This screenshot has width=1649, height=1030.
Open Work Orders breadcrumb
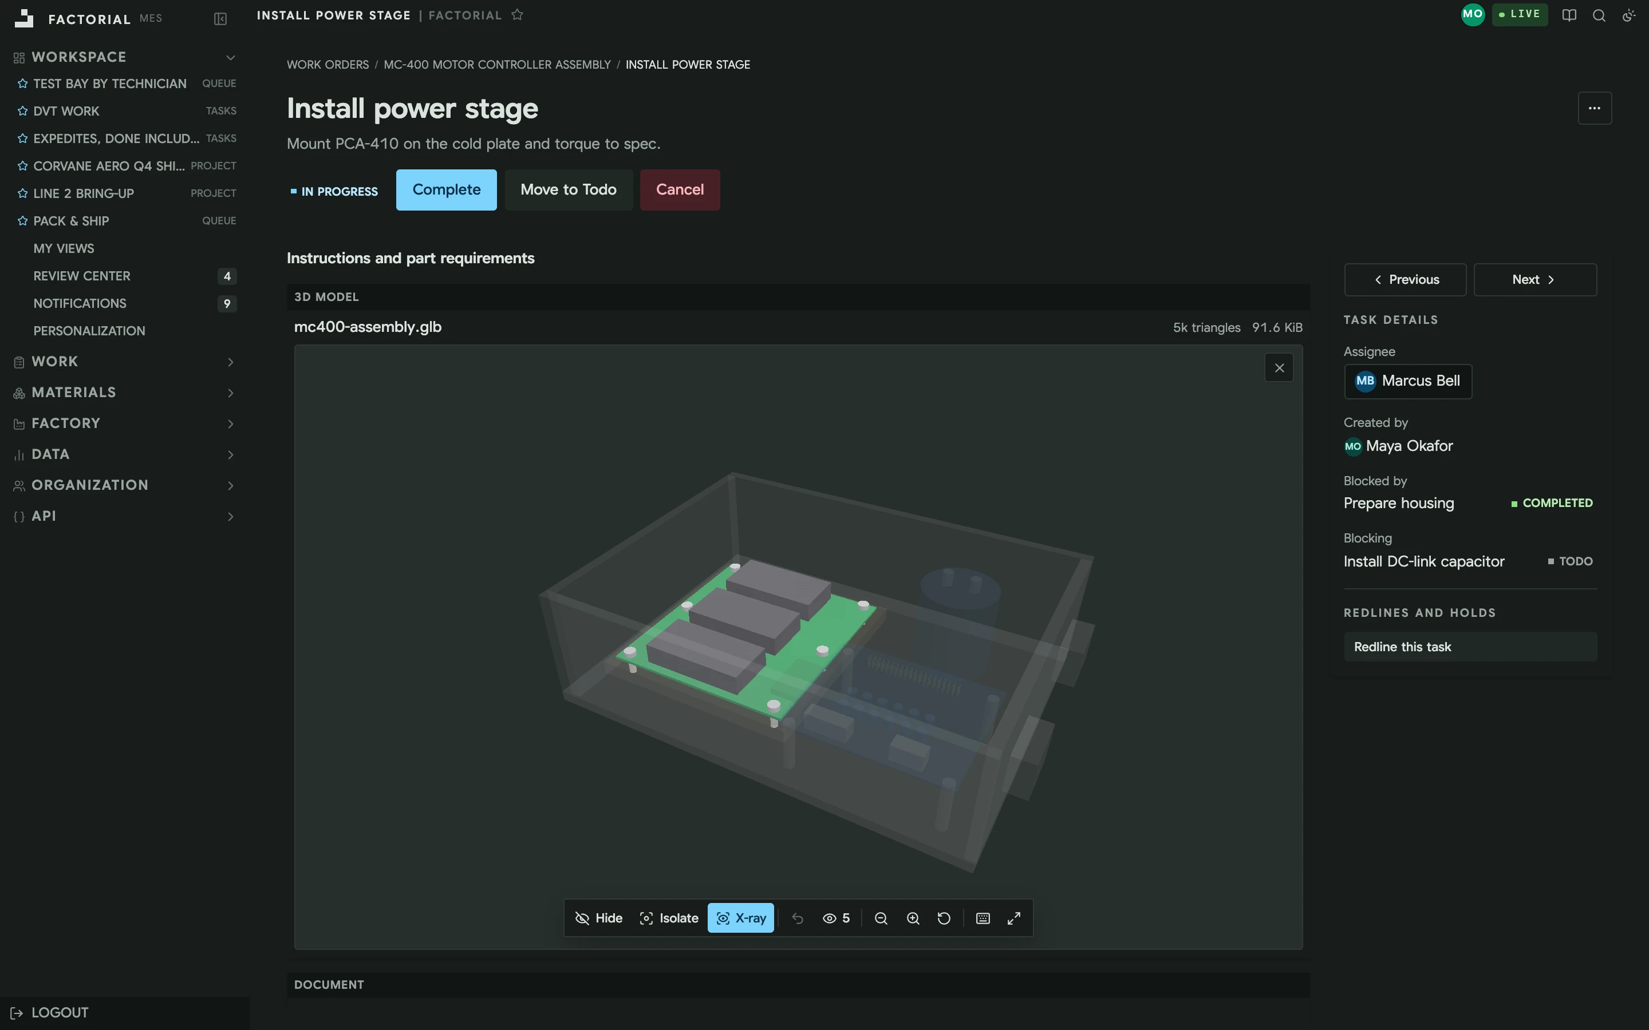(328, 65)
